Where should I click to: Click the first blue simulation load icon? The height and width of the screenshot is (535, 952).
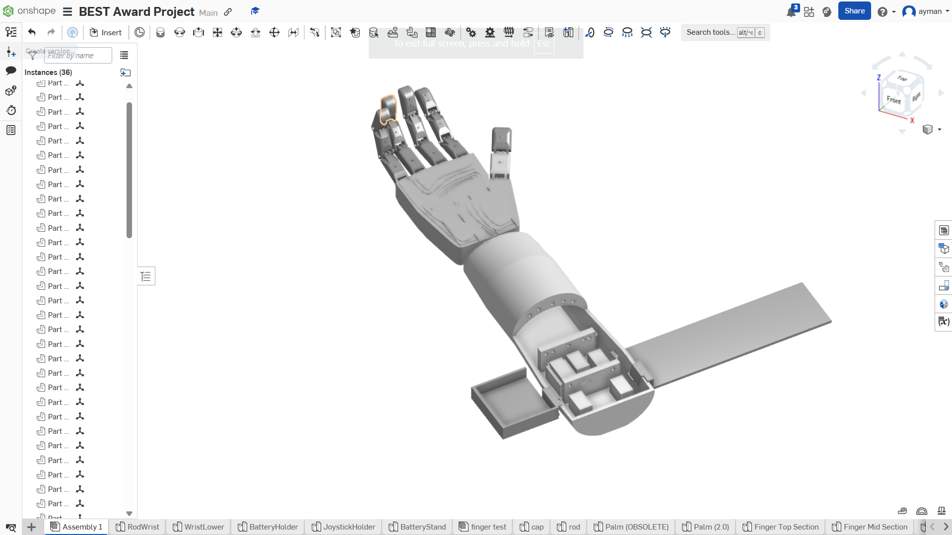590,32
